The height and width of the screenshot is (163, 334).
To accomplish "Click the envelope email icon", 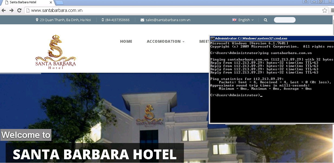I will coord(142,20).
